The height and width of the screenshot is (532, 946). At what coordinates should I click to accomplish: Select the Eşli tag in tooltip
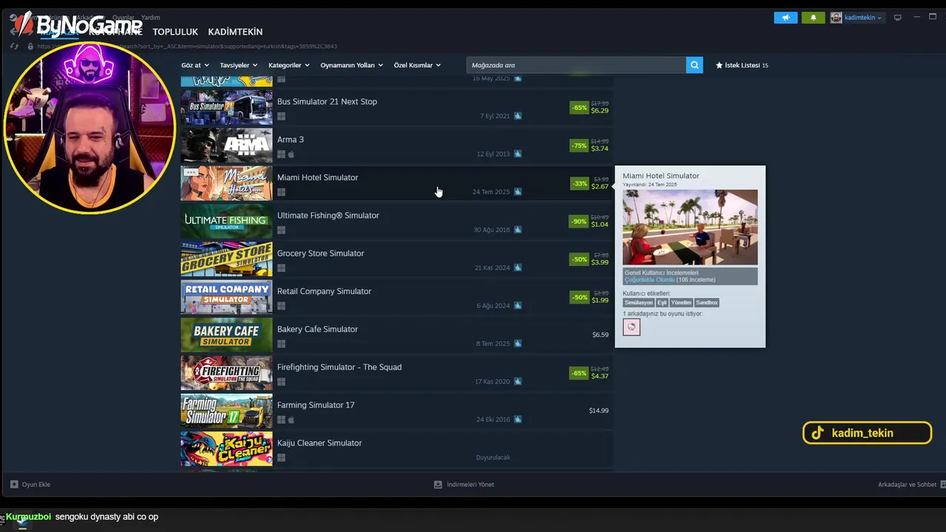[662, 302]
